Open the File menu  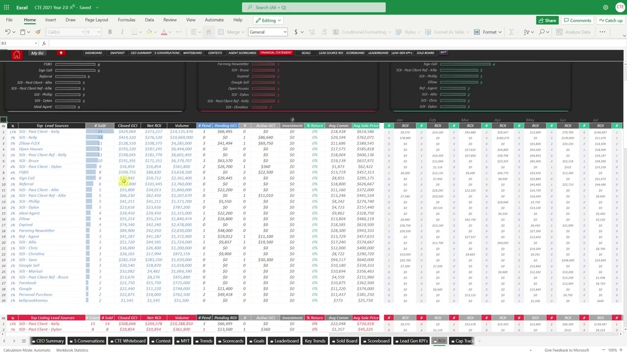tap(9, 20)
